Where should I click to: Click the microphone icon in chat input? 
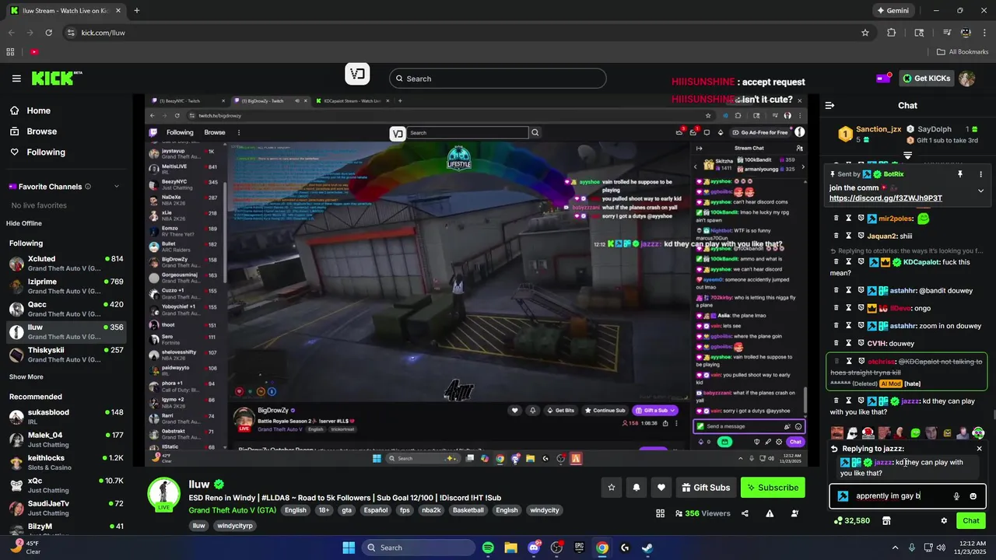point(956,496)
